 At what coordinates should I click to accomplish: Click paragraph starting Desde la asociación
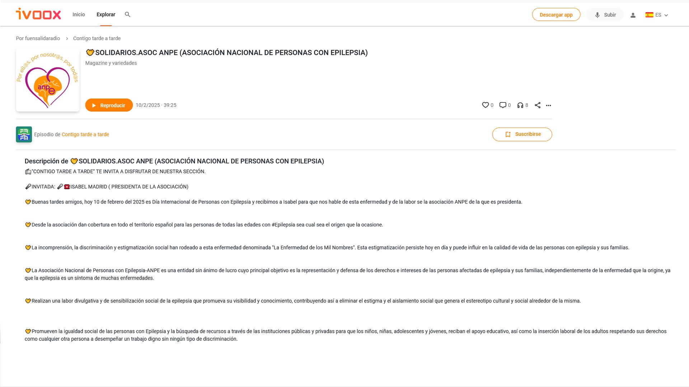pyautogui.click(x=204, y=225)
